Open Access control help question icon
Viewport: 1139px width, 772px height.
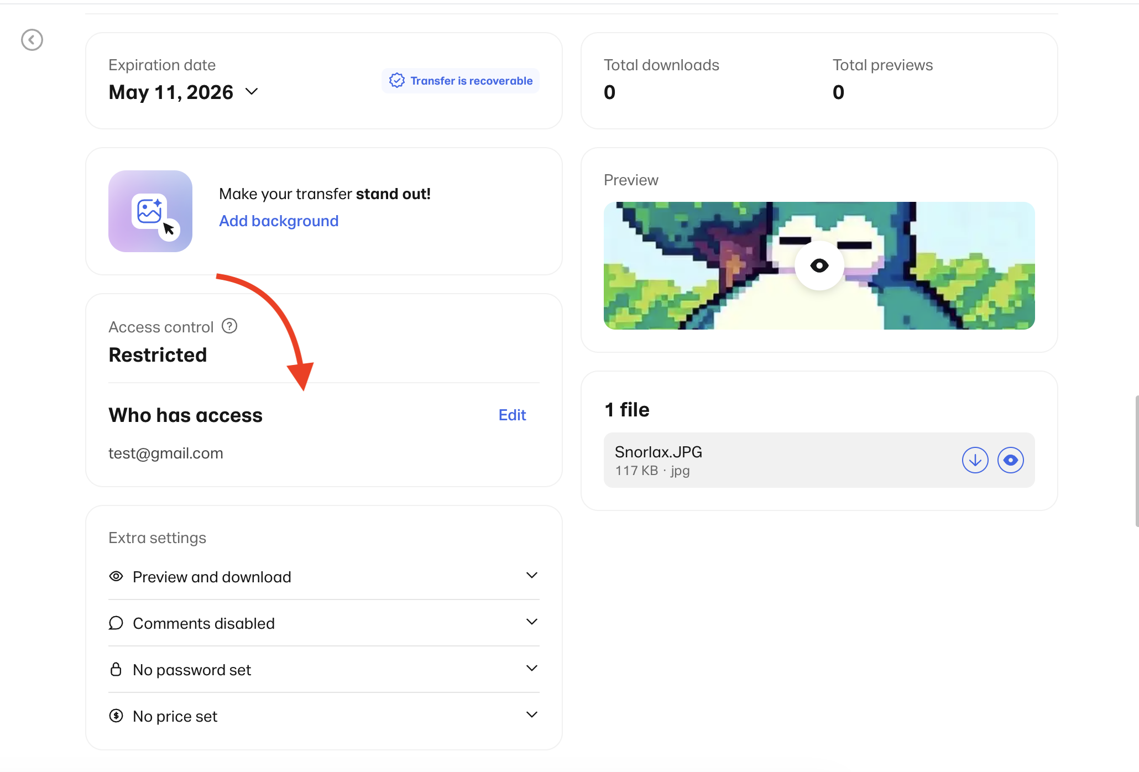[229, 326]
